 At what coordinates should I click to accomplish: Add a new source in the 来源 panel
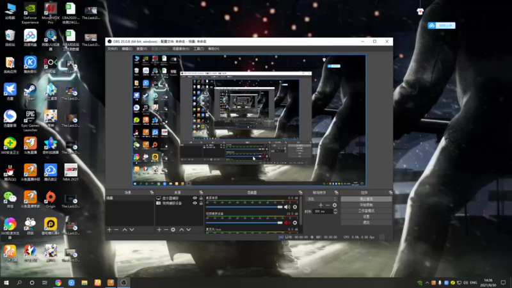[159, 229]
